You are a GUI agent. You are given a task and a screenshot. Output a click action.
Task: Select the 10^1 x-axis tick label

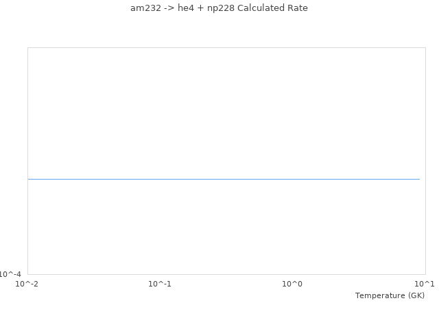click(425, 284)
